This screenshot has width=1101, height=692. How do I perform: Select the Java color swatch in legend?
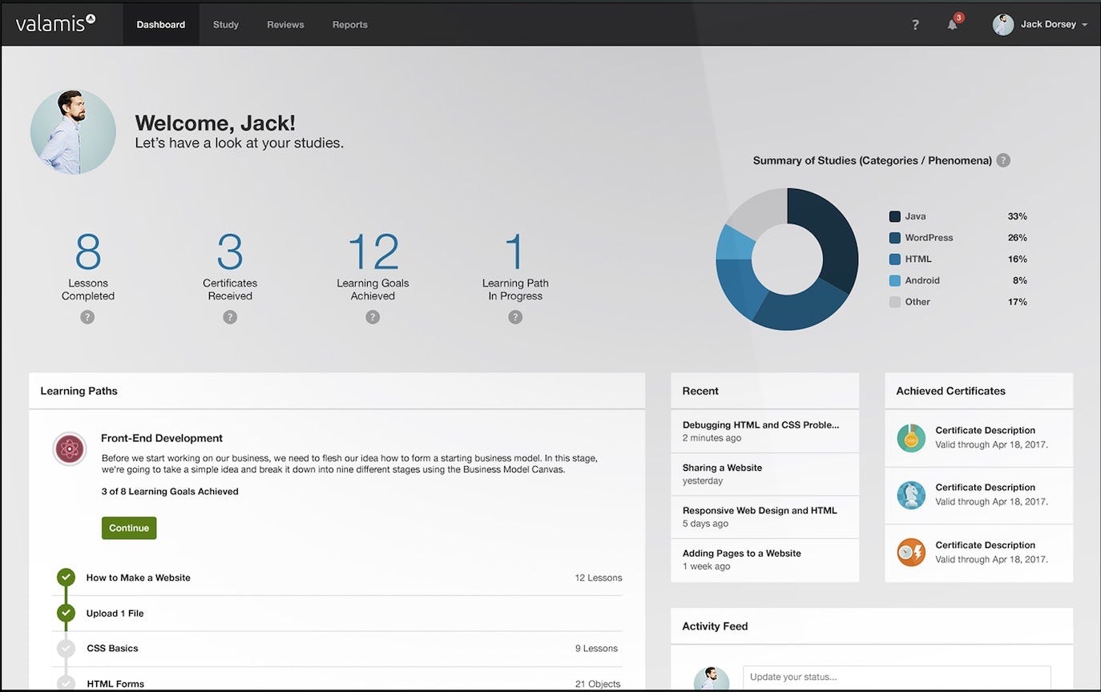tap(895, 216)
